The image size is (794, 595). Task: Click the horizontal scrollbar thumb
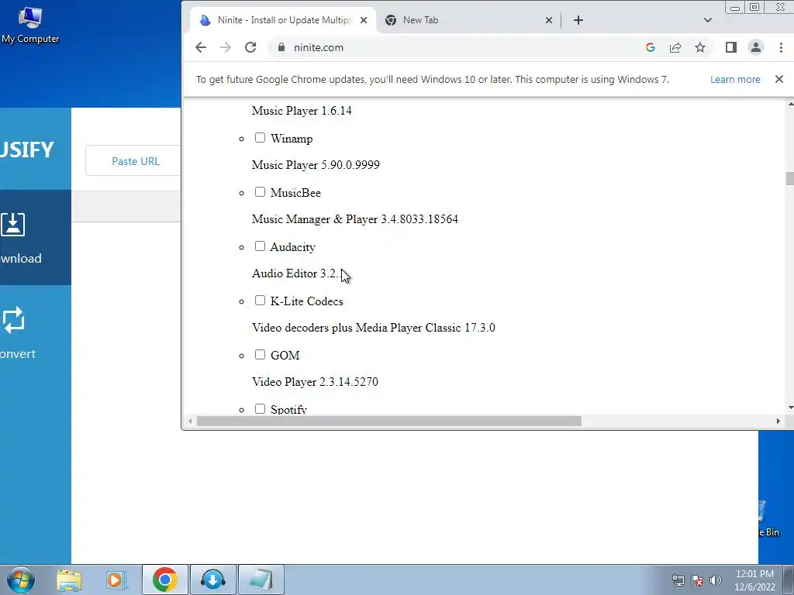point(389,421)
